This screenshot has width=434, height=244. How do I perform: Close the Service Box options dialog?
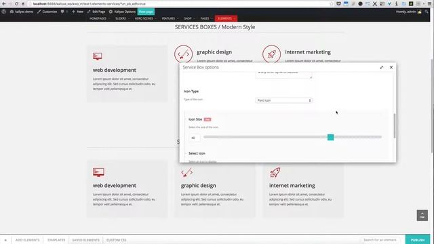tap(391, 67)
